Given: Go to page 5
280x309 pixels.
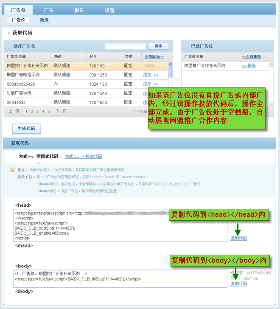Looking at the screenshot, I should (48, 111).
